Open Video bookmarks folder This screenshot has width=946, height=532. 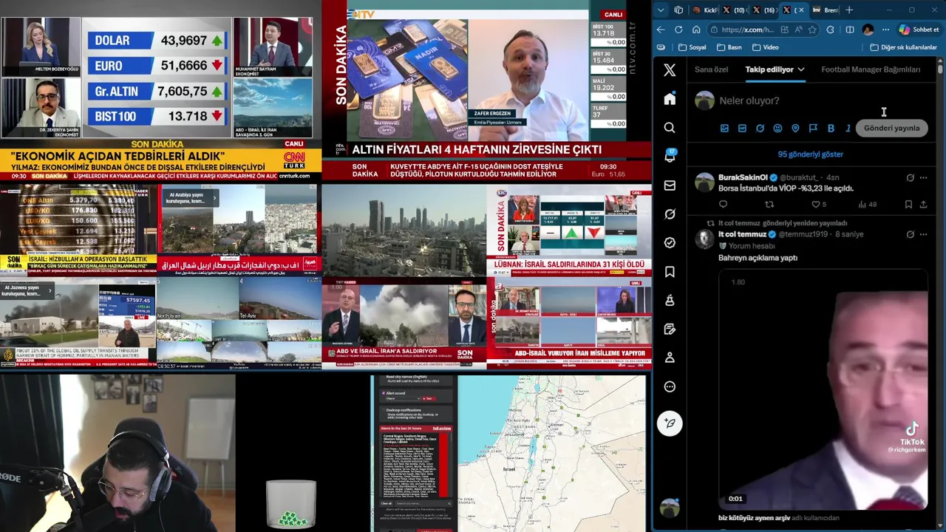pos(765,47)
